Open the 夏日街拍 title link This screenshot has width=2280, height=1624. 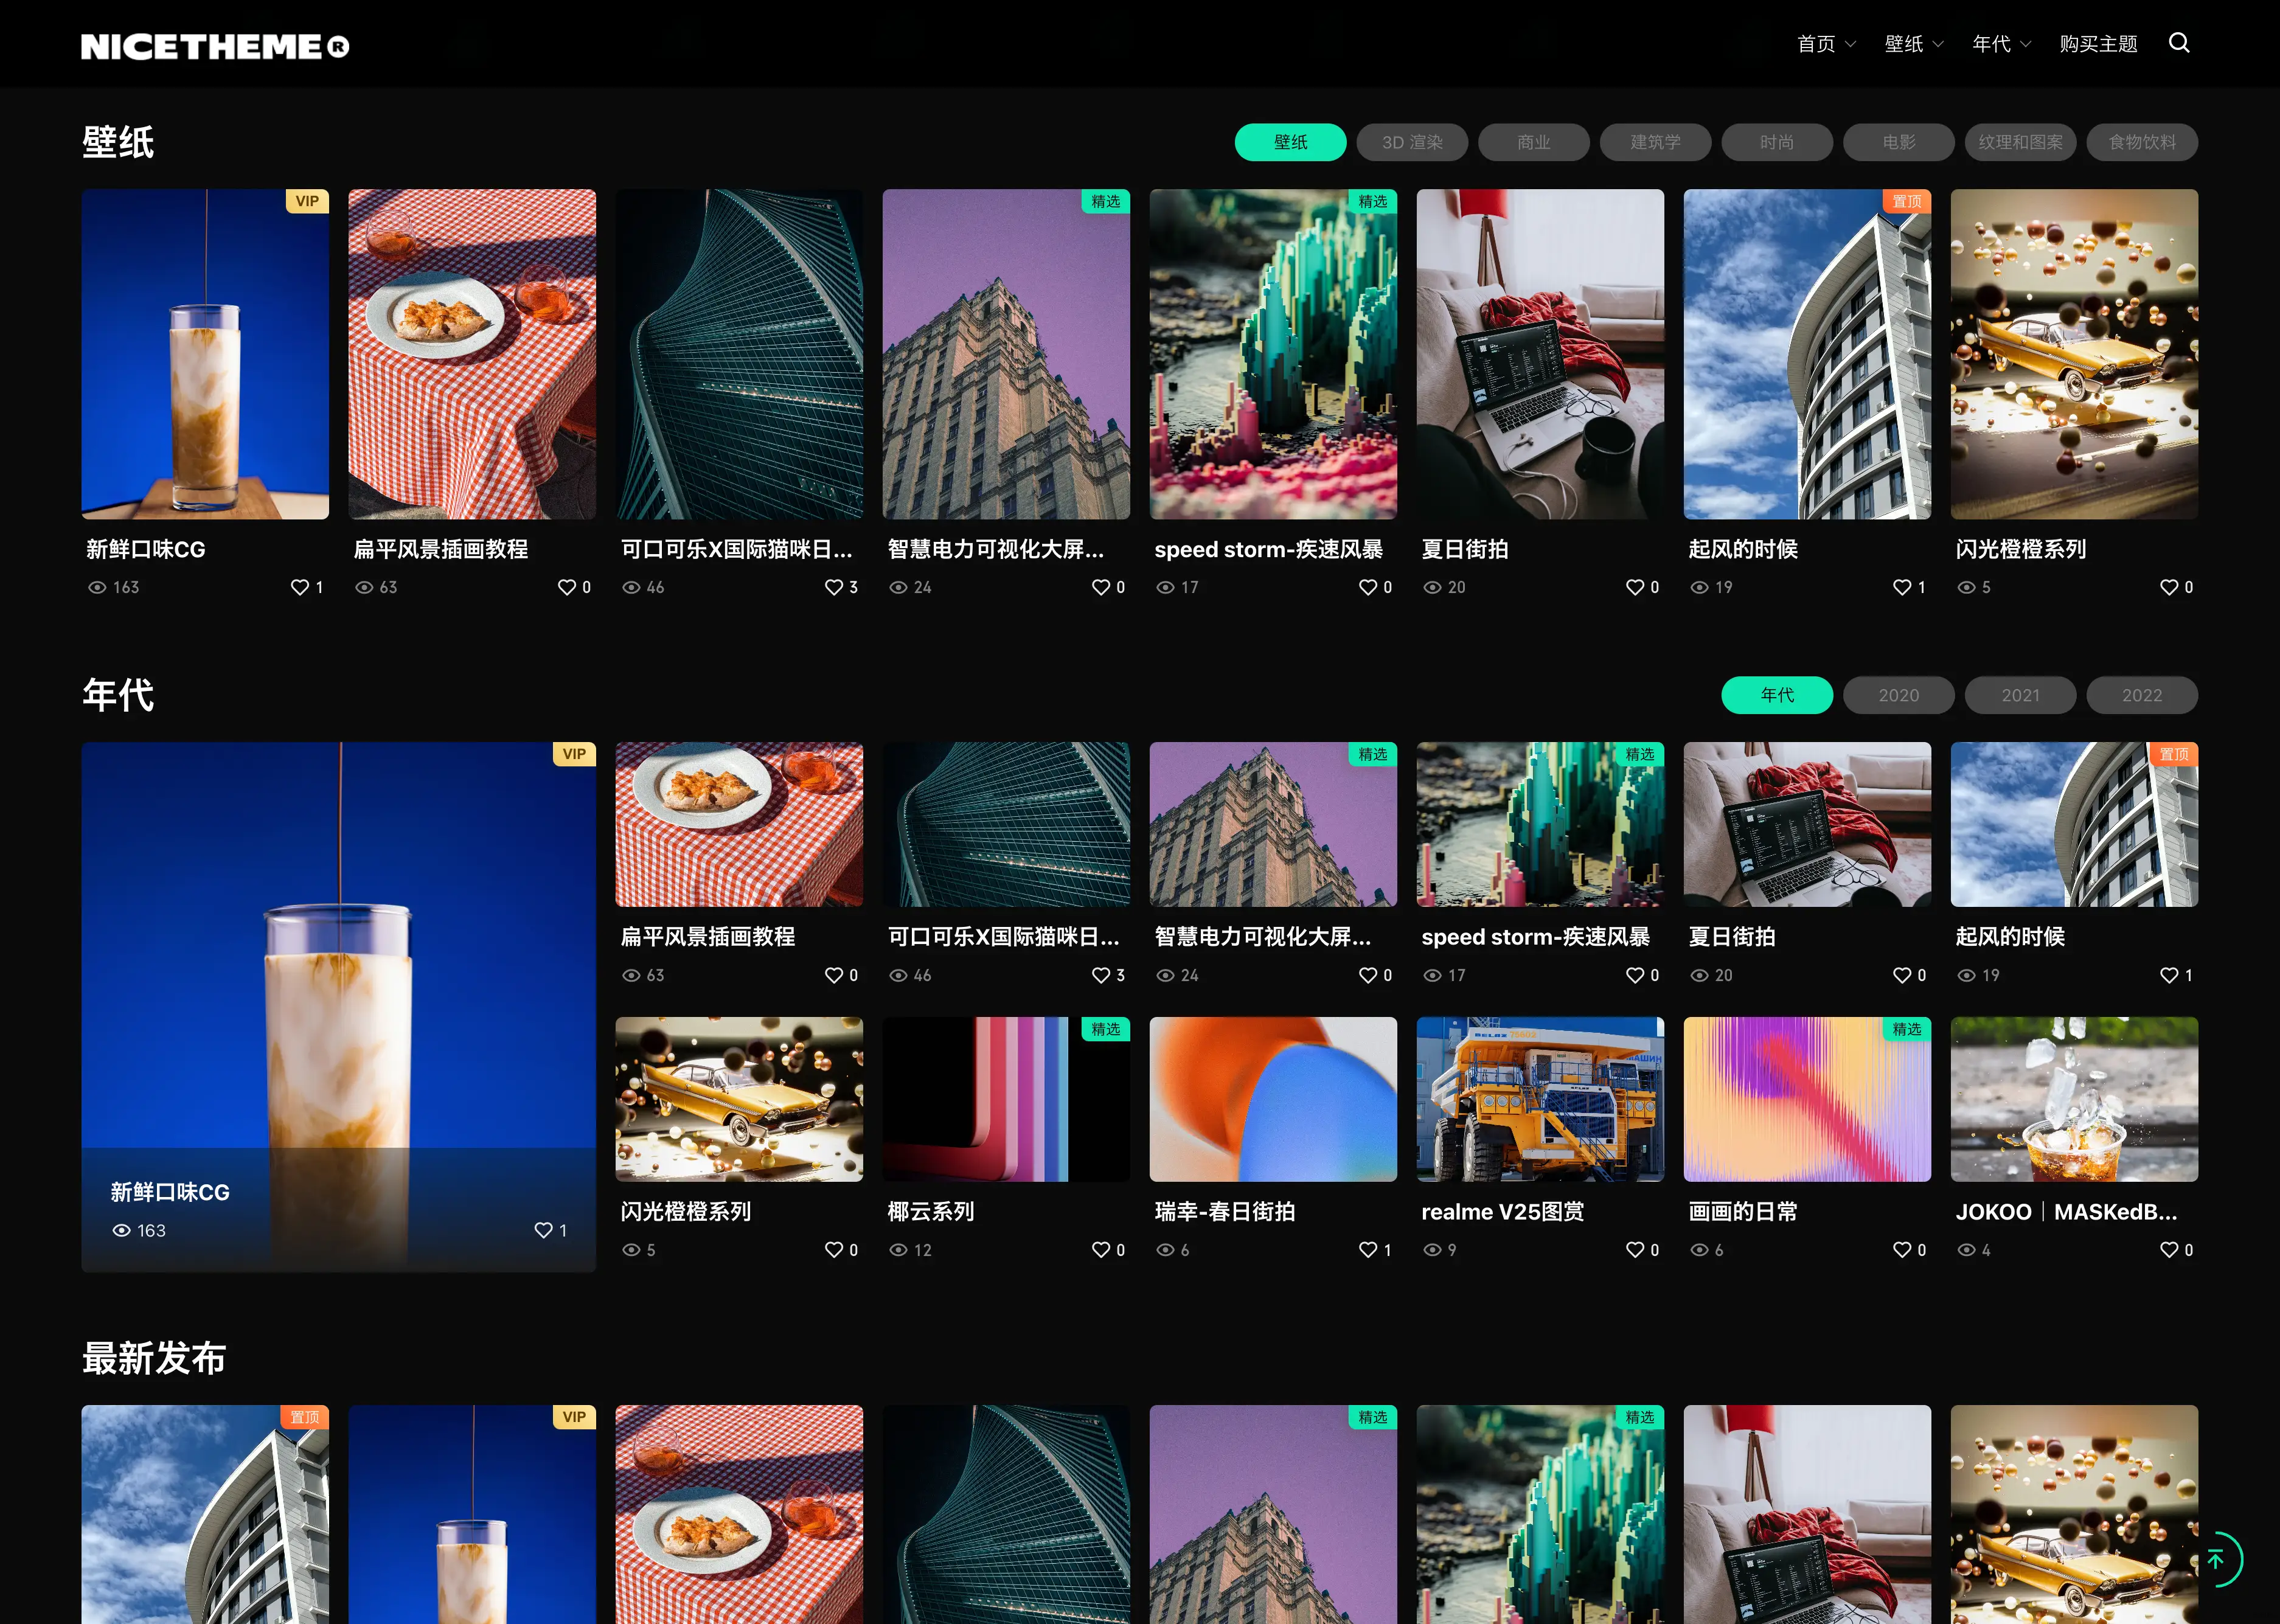(x=1464, y=549)
